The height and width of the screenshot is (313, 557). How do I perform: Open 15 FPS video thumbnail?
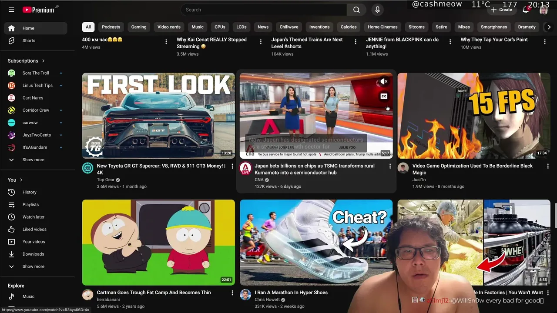click(474, 116)
